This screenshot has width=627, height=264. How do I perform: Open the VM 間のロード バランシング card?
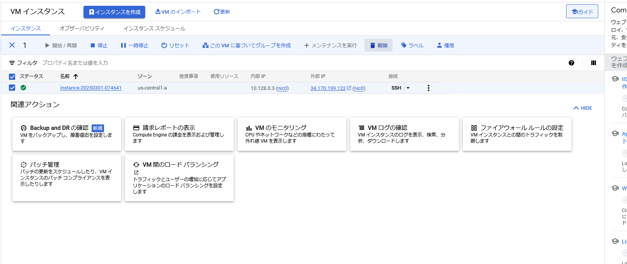[x=179, y=178]
